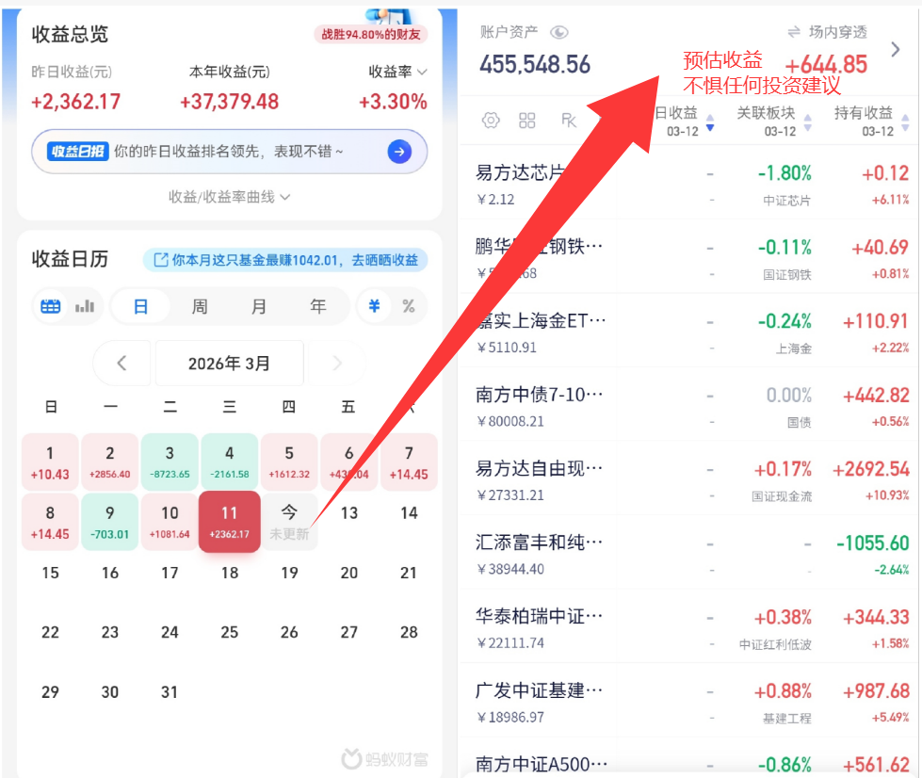Select March 5 with +1612.32
Screen dimensions: 922x778
click(289, 462)
